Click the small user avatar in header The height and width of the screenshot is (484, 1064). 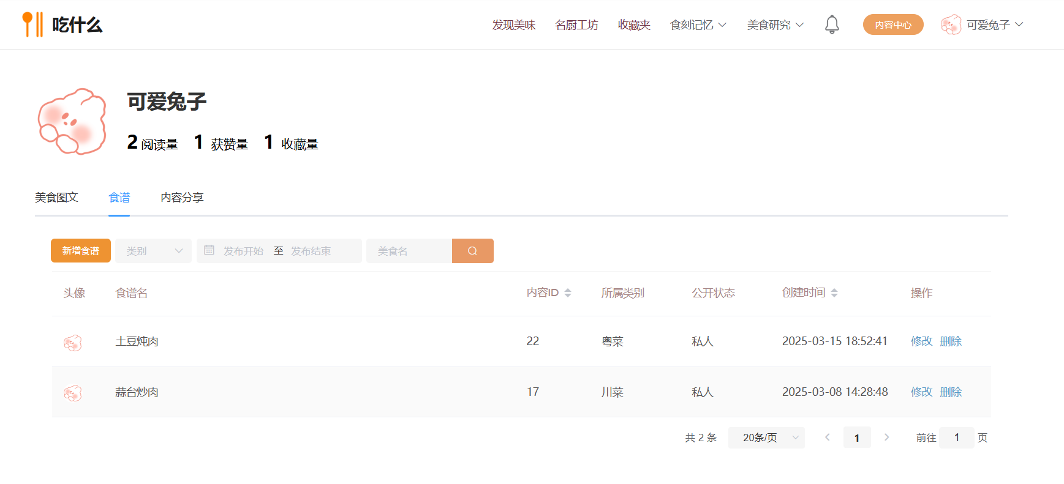[951, 24]
